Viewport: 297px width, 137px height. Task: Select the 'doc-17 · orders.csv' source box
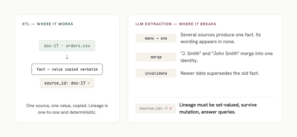(x=67, y=46)
